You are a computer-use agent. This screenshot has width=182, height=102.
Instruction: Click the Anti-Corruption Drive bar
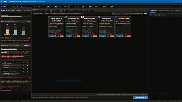(16, 52)
